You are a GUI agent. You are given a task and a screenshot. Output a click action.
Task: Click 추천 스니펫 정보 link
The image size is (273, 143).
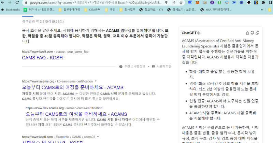tap(135, 66)
